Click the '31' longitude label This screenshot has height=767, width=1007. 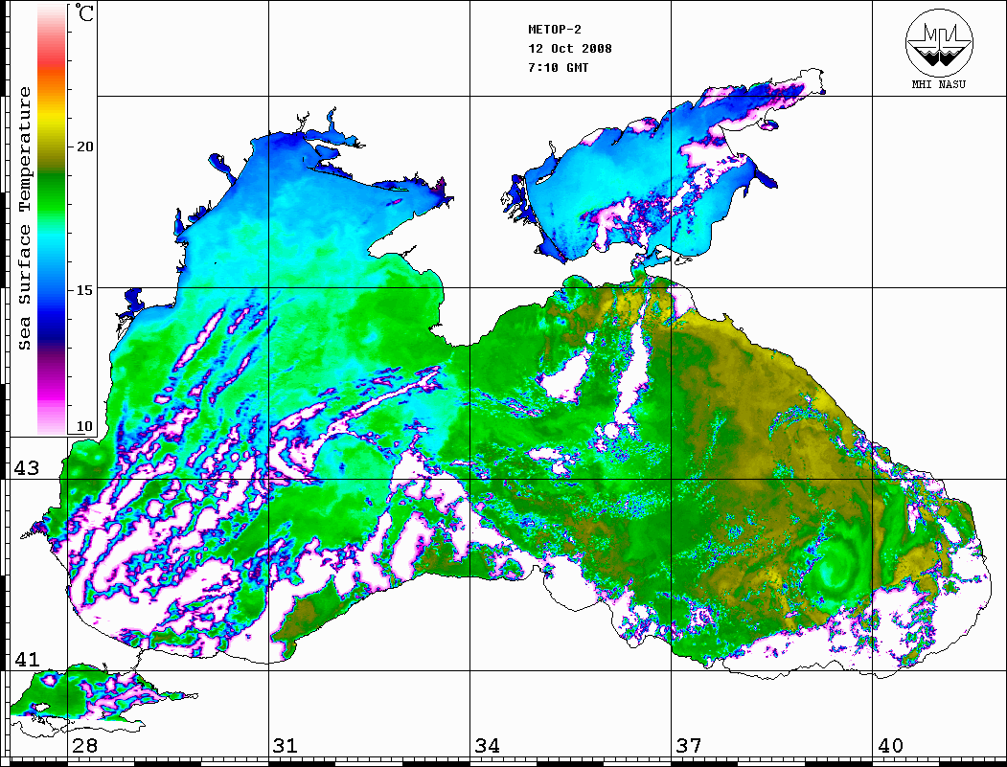click(x=286, y=746)
